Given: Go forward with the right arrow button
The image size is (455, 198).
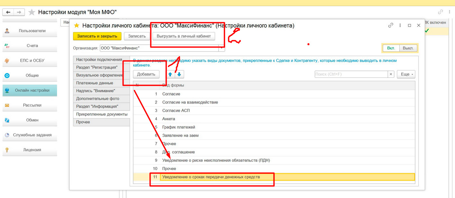Looking at the screenshot, I should [19, 12].
